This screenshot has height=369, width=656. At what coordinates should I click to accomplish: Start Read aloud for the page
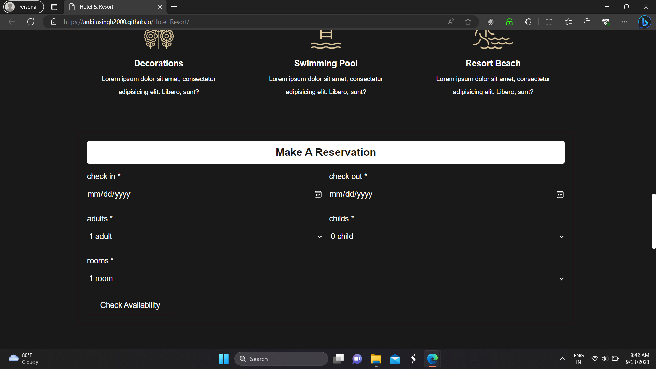tap(451, 22)
